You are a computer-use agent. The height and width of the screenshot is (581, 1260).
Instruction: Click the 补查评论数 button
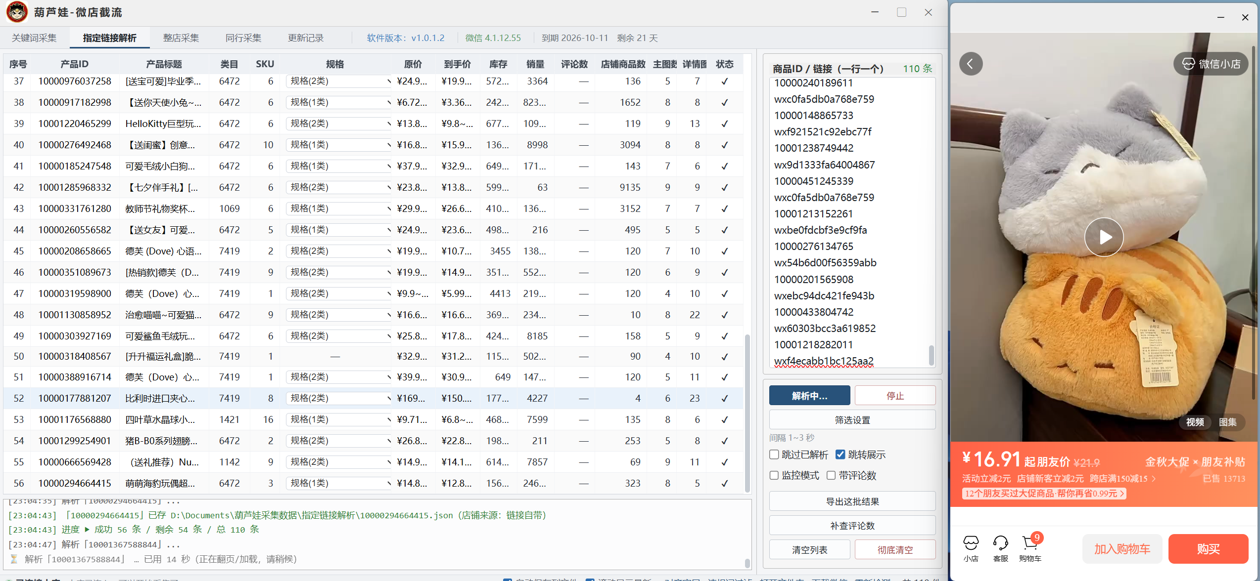tap(852, 526)
